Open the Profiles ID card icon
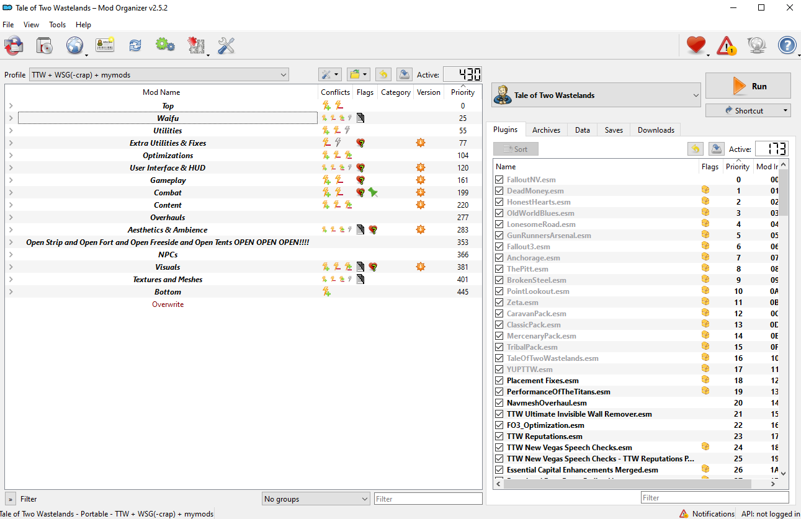Image resolution: width=801 pixels, height=519 pixels. coord(105,45)
